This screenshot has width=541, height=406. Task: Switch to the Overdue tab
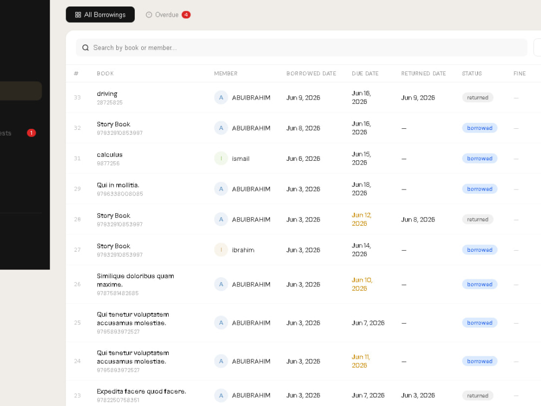pos(168,15)
